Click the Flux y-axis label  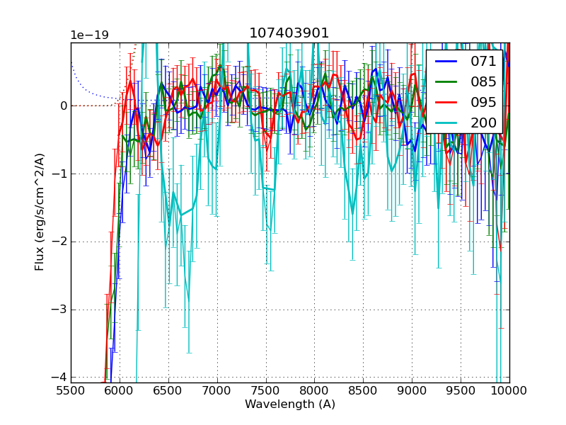[x=40, y=212]
